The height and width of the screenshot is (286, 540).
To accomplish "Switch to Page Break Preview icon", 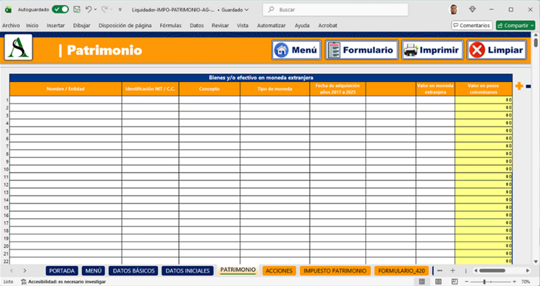I will (454, 282).
